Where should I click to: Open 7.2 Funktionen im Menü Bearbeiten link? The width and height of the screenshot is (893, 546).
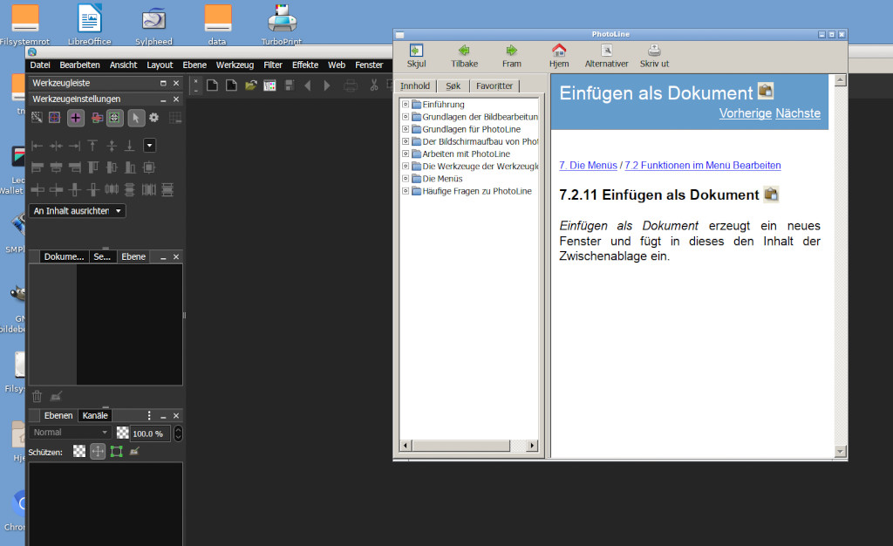click(x=703, y=165)
